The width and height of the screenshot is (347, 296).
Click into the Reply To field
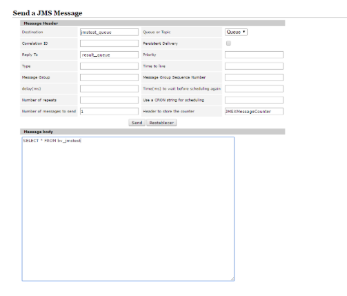(109, 55)
